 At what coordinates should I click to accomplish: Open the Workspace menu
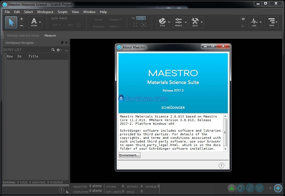click(45, 12)
